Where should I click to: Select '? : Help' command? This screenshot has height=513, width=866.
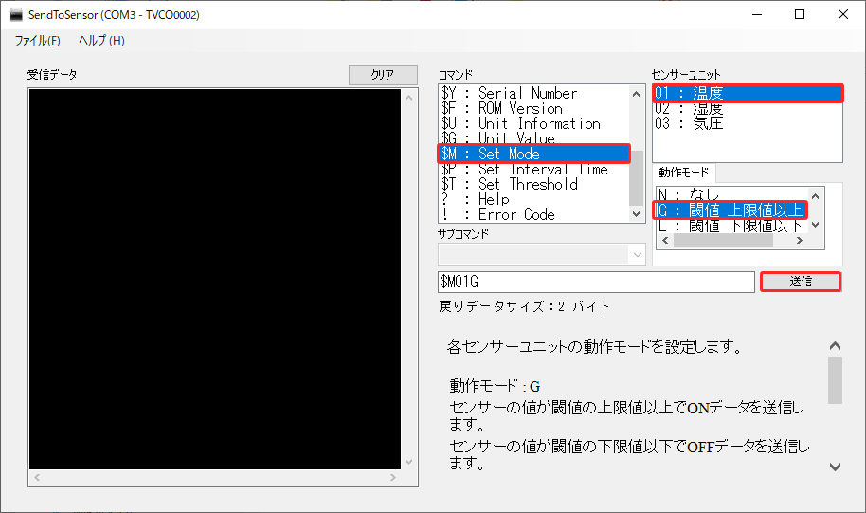pyautogui.click(x=534, y=199)
